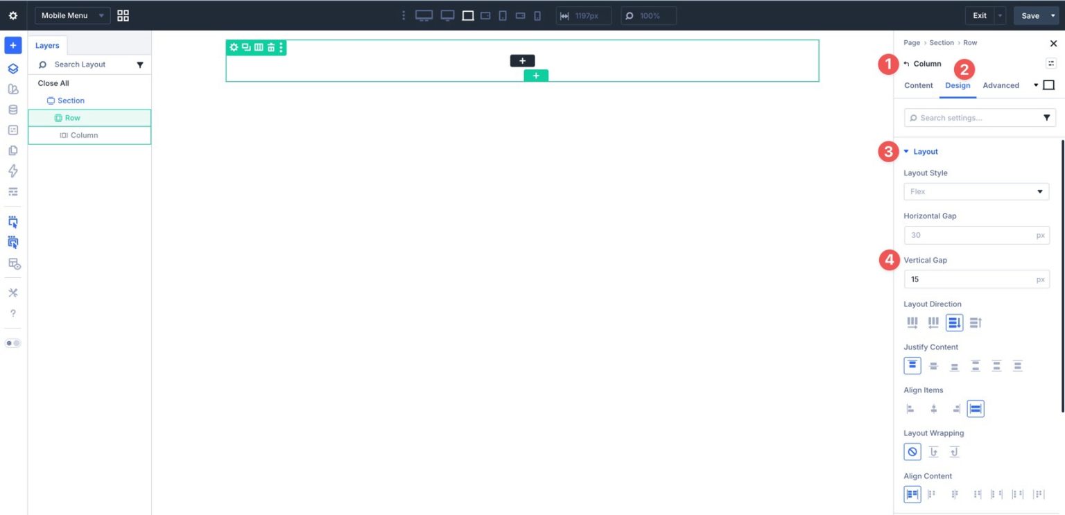
Task: Click the Save button
Action: coord(1030,15)
